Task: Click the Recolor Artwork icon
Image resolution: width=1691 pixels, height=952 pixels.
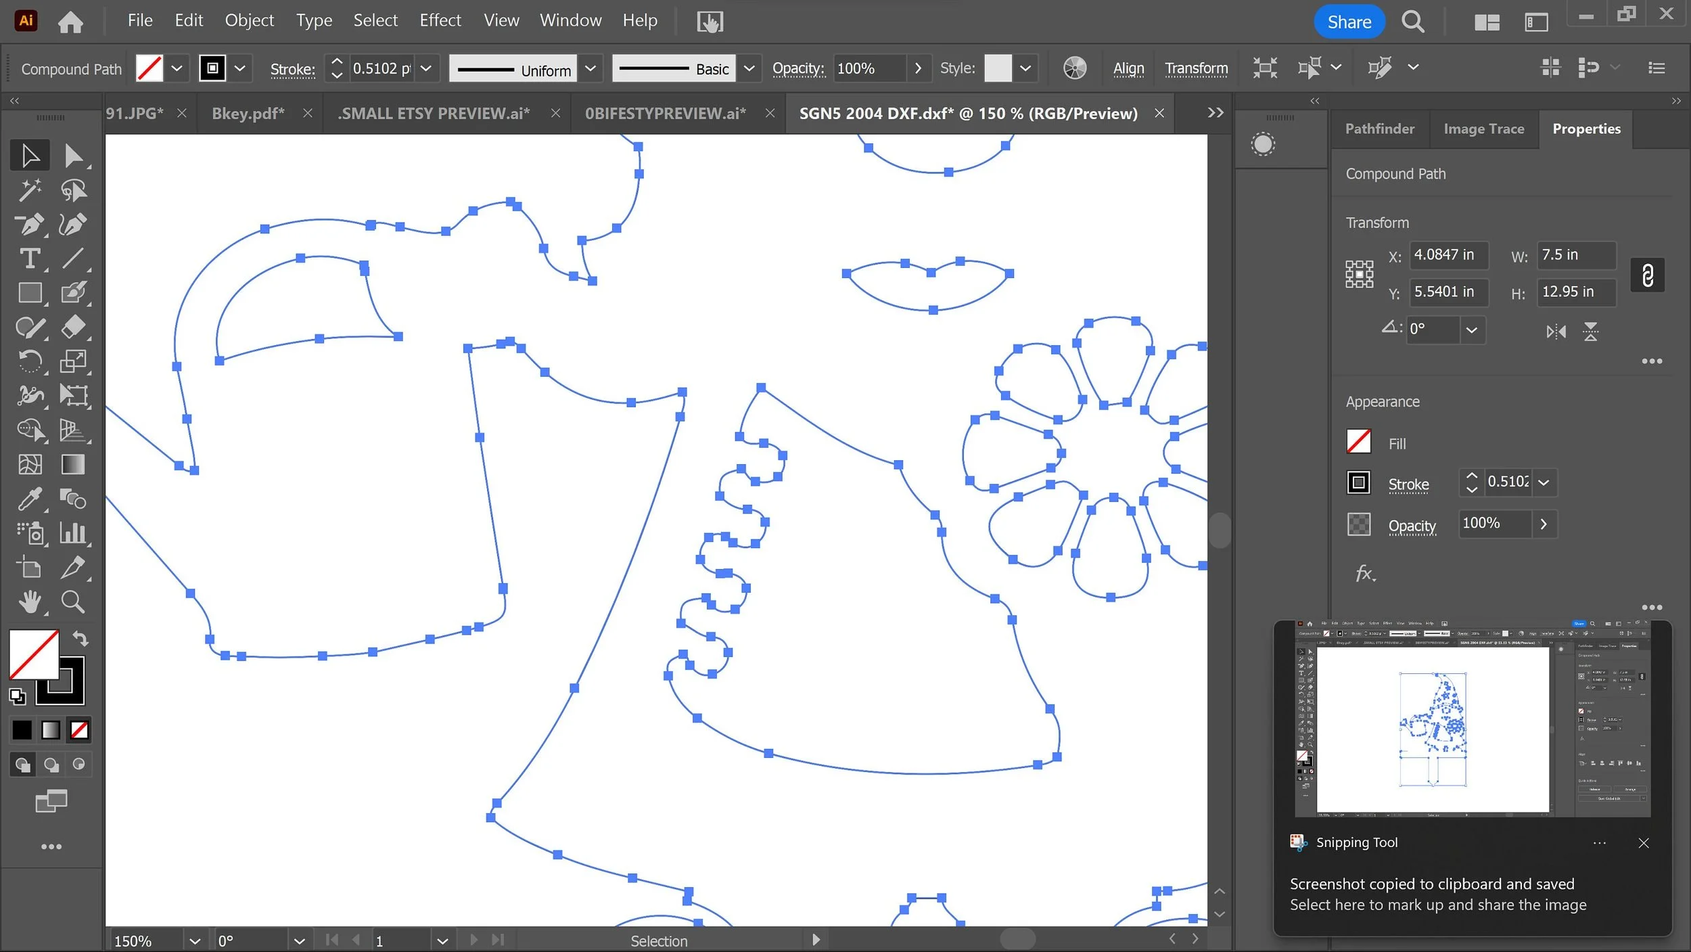Action: click(1074, 68)
